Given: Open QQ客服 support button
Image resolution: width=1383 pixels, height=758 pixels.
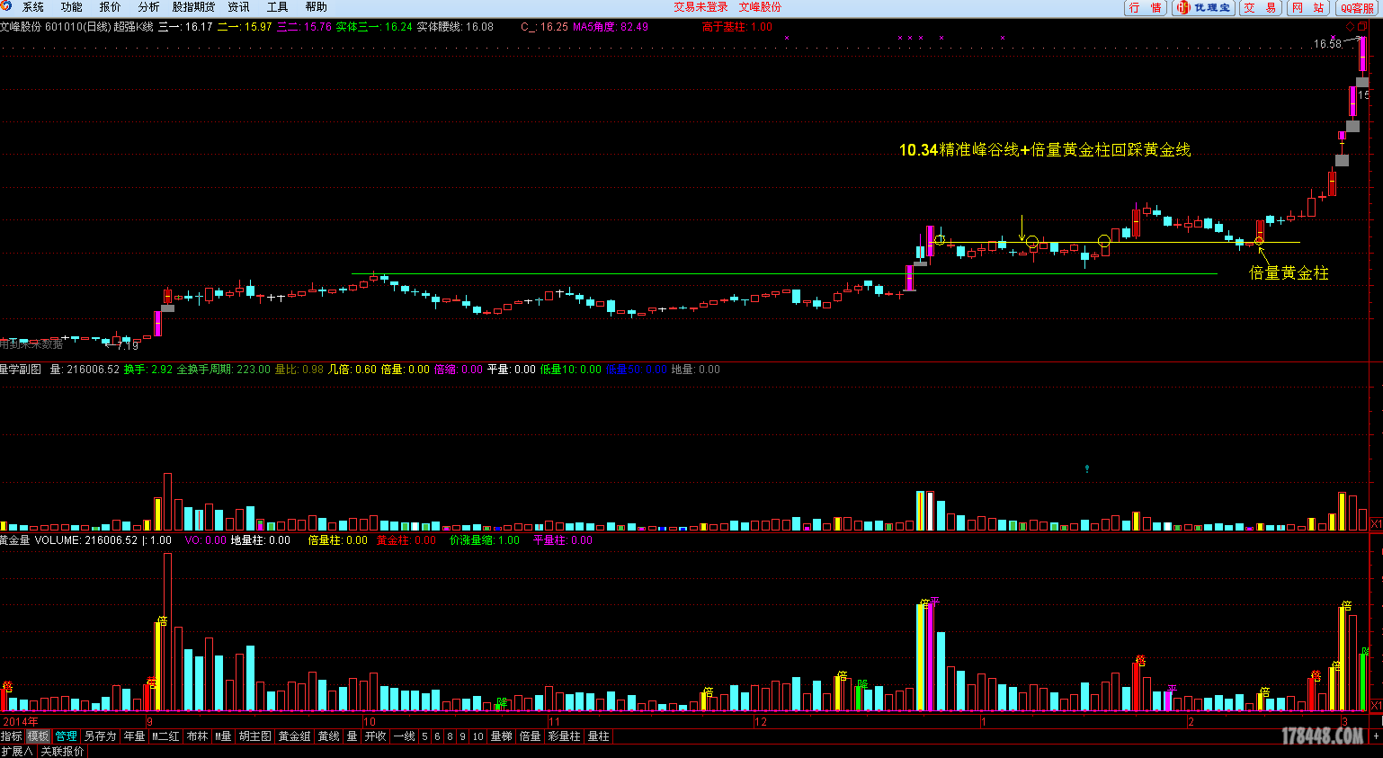Looking at the screenshot, I should 1357,7.
